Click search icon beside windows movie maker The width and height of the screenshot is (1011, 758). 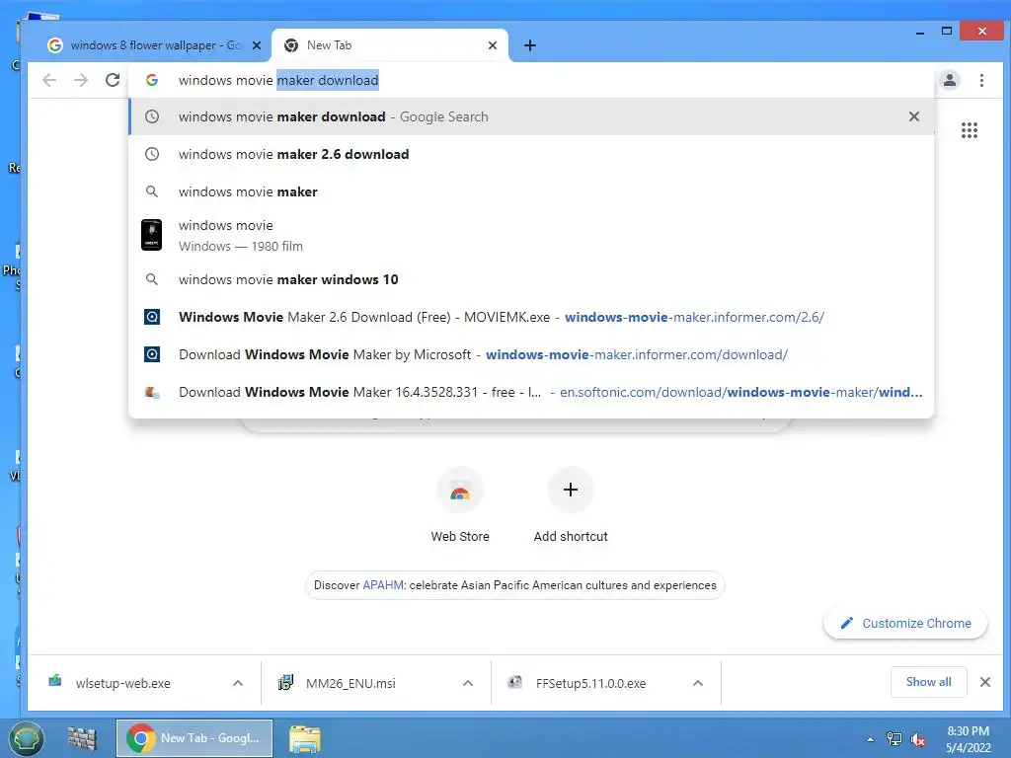(x=151, y=191)
